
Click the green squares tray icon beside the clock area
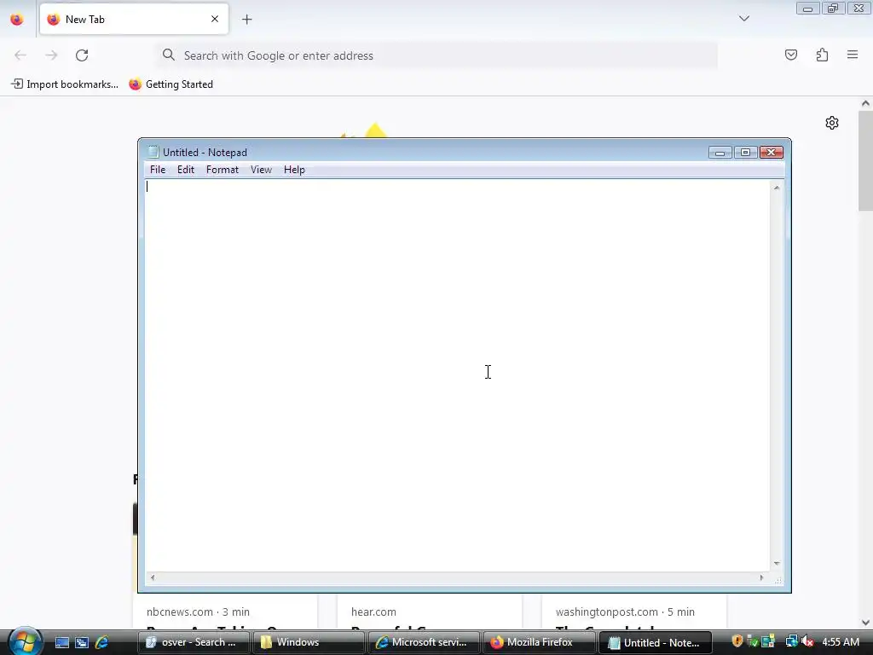(x=768, y=641)
